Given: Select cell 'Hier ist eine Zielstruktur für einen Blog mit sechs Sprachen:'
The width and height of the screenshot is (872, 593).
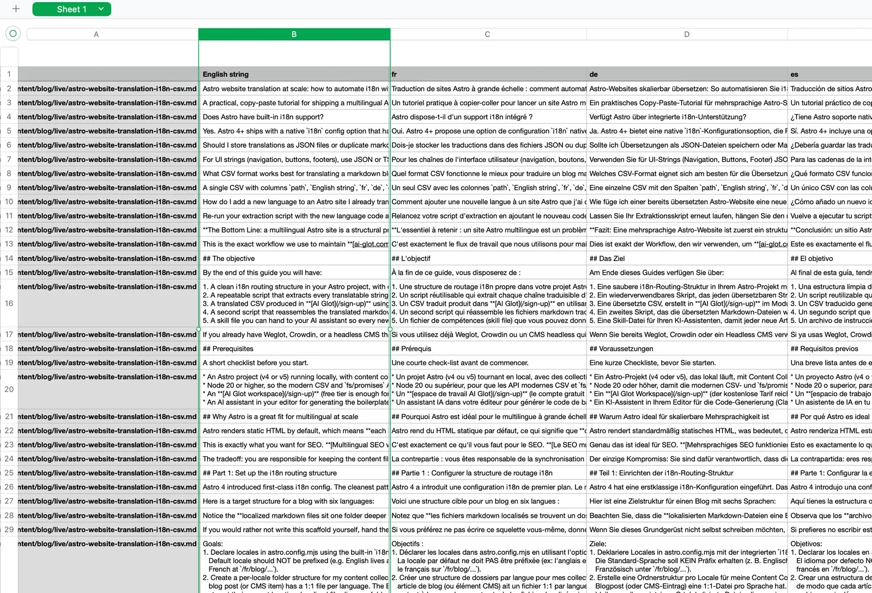Looking at the screenshot, I should pyautogui.click(x=688, y=501).
